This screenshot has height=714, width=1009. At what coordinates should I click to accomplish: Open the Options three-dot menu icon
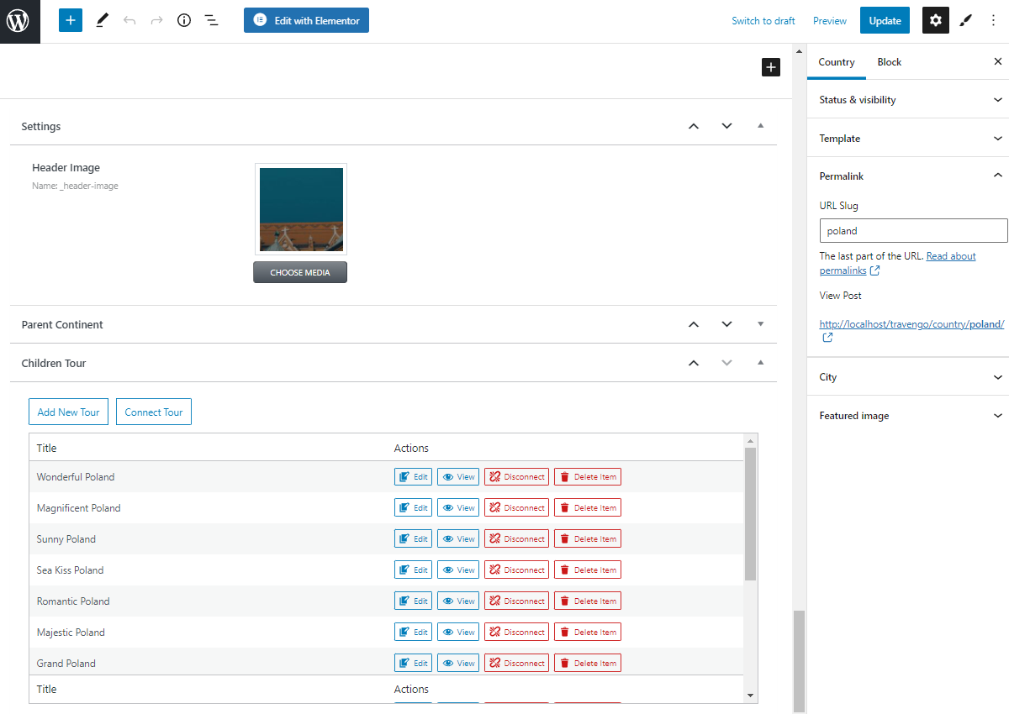pos(993,19)
